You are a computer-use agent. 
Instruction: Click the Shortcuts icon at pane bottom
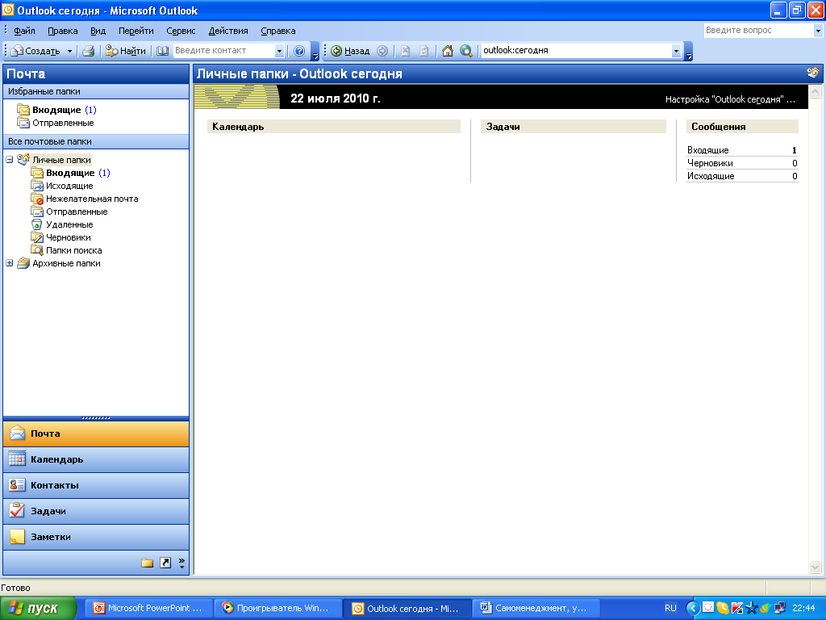[165, 563]
